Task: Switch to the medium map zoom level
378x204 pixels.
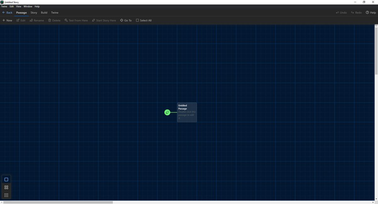Action: (x=6, y=187)
